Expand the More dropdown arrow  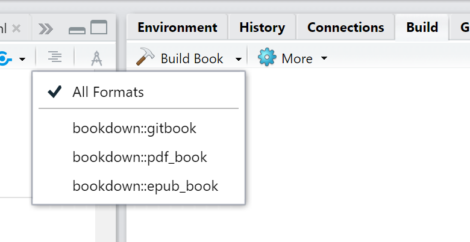[324, 59]
